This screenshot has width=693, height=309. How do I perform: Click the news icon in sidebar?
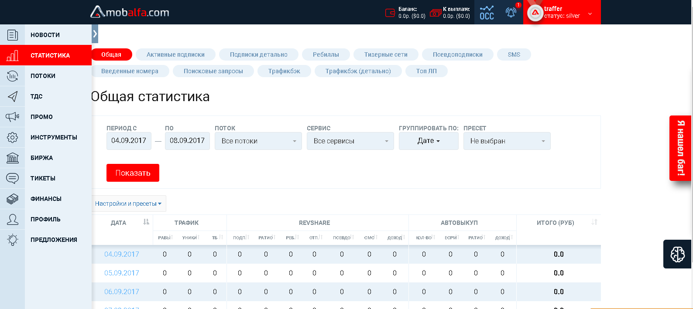point(12,35)
